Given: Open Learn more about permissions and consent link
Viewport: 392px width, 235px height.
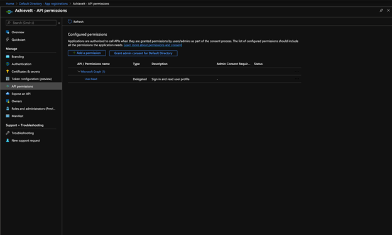Looking at the screenshot, I should tap(153, 45).
